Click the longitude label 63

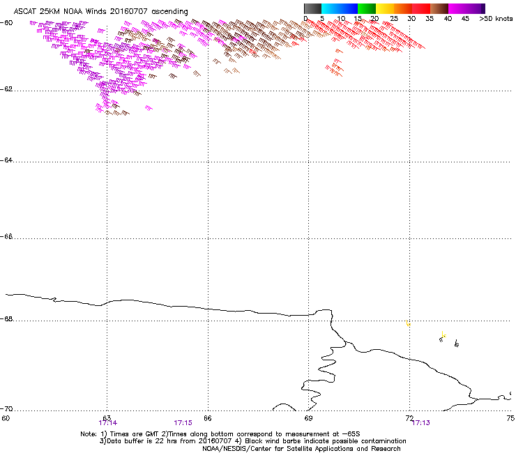pyautogui.click(x=107, y=418)
